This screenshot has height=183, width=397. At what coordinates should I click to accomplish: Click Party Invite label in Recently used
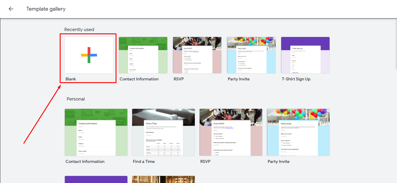[x=239, y=79]
